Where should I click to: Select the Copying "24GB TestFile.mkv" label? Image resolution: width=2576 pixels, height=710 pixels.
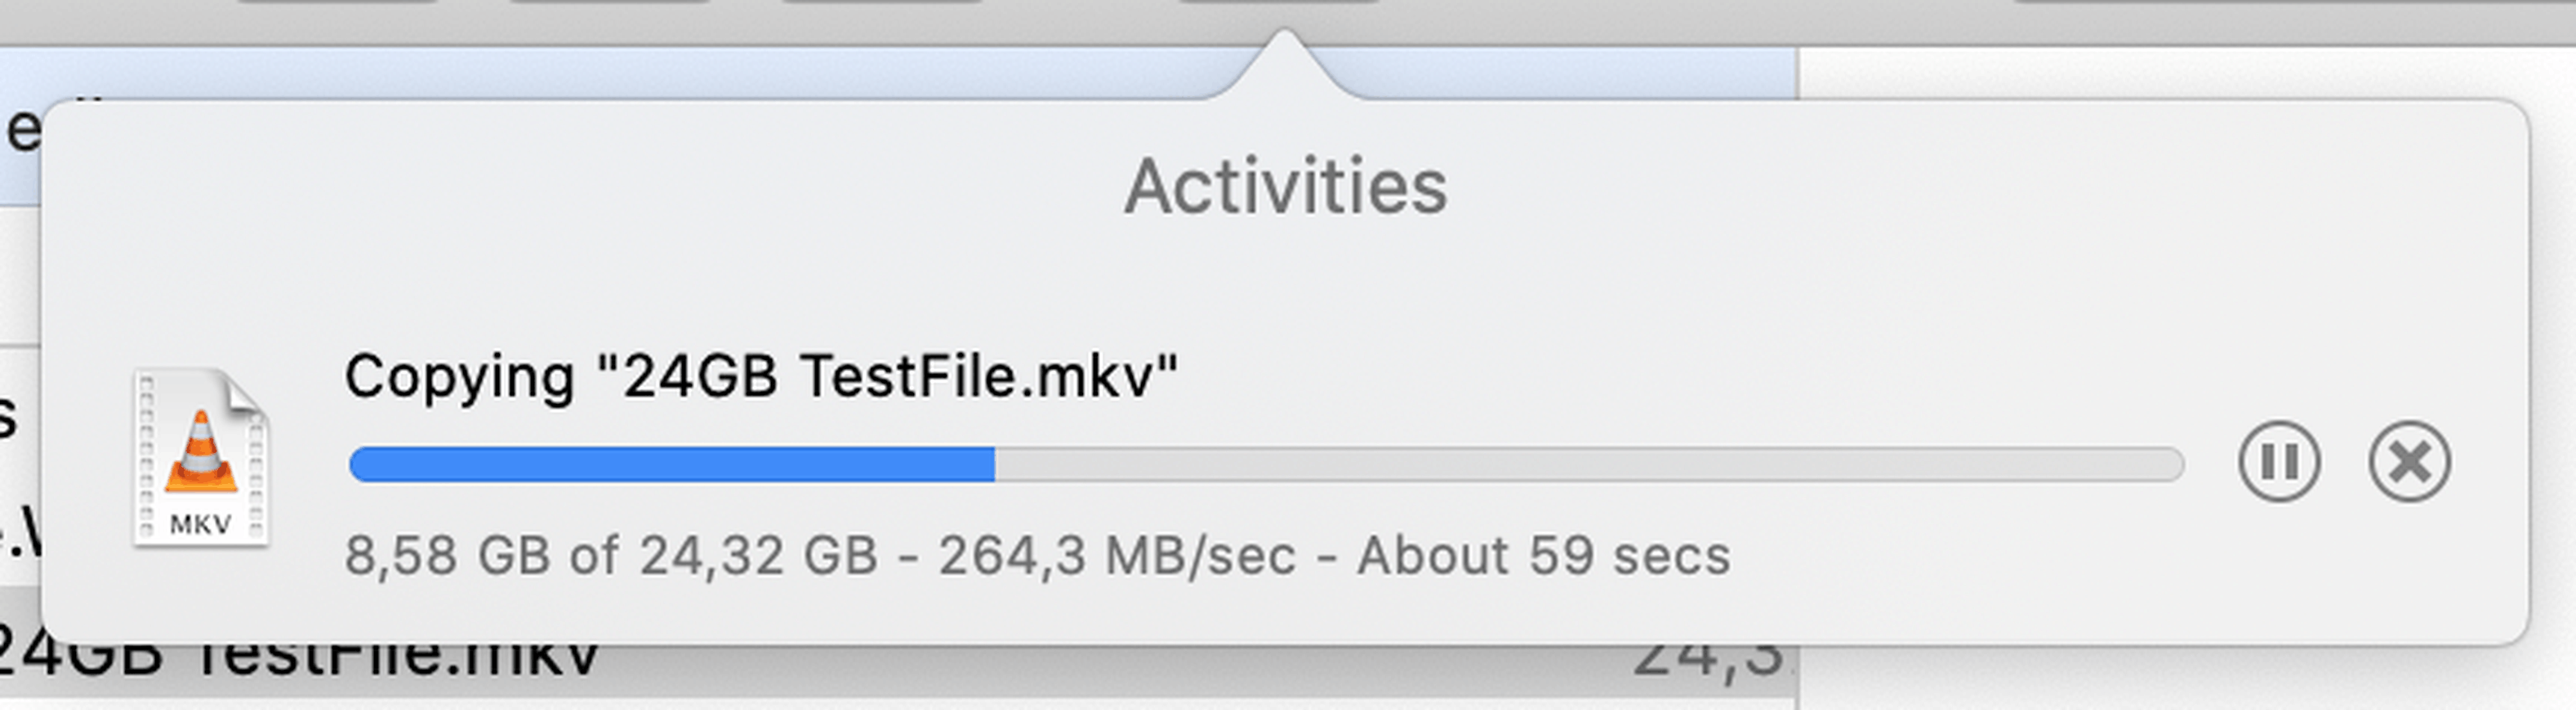tap(760, 378)
